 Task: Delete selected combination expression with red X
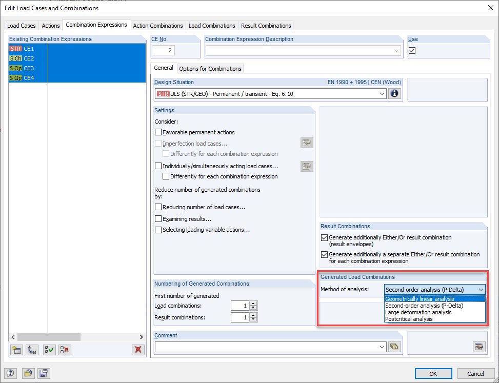pos(138,350)
